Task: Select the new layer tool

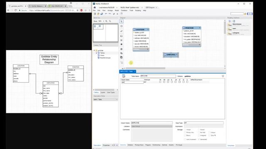Action: pyautogui.click(x=121, y=36)
